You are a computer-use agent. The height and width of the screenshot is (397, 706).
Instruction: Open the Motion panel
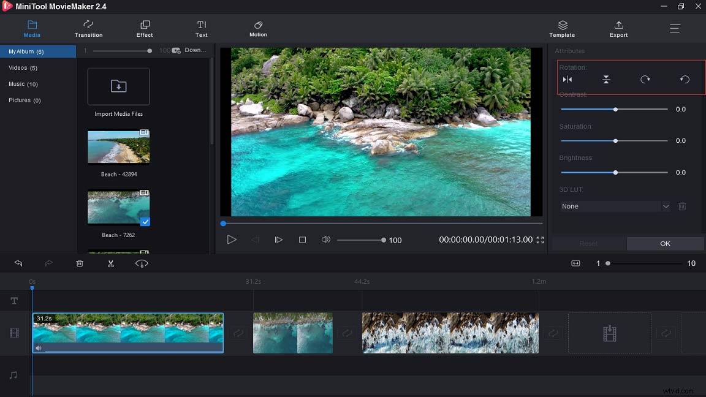point(258,28)
